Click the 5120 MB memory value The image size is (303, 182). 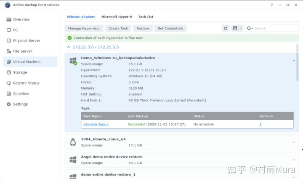pos(136,88)
